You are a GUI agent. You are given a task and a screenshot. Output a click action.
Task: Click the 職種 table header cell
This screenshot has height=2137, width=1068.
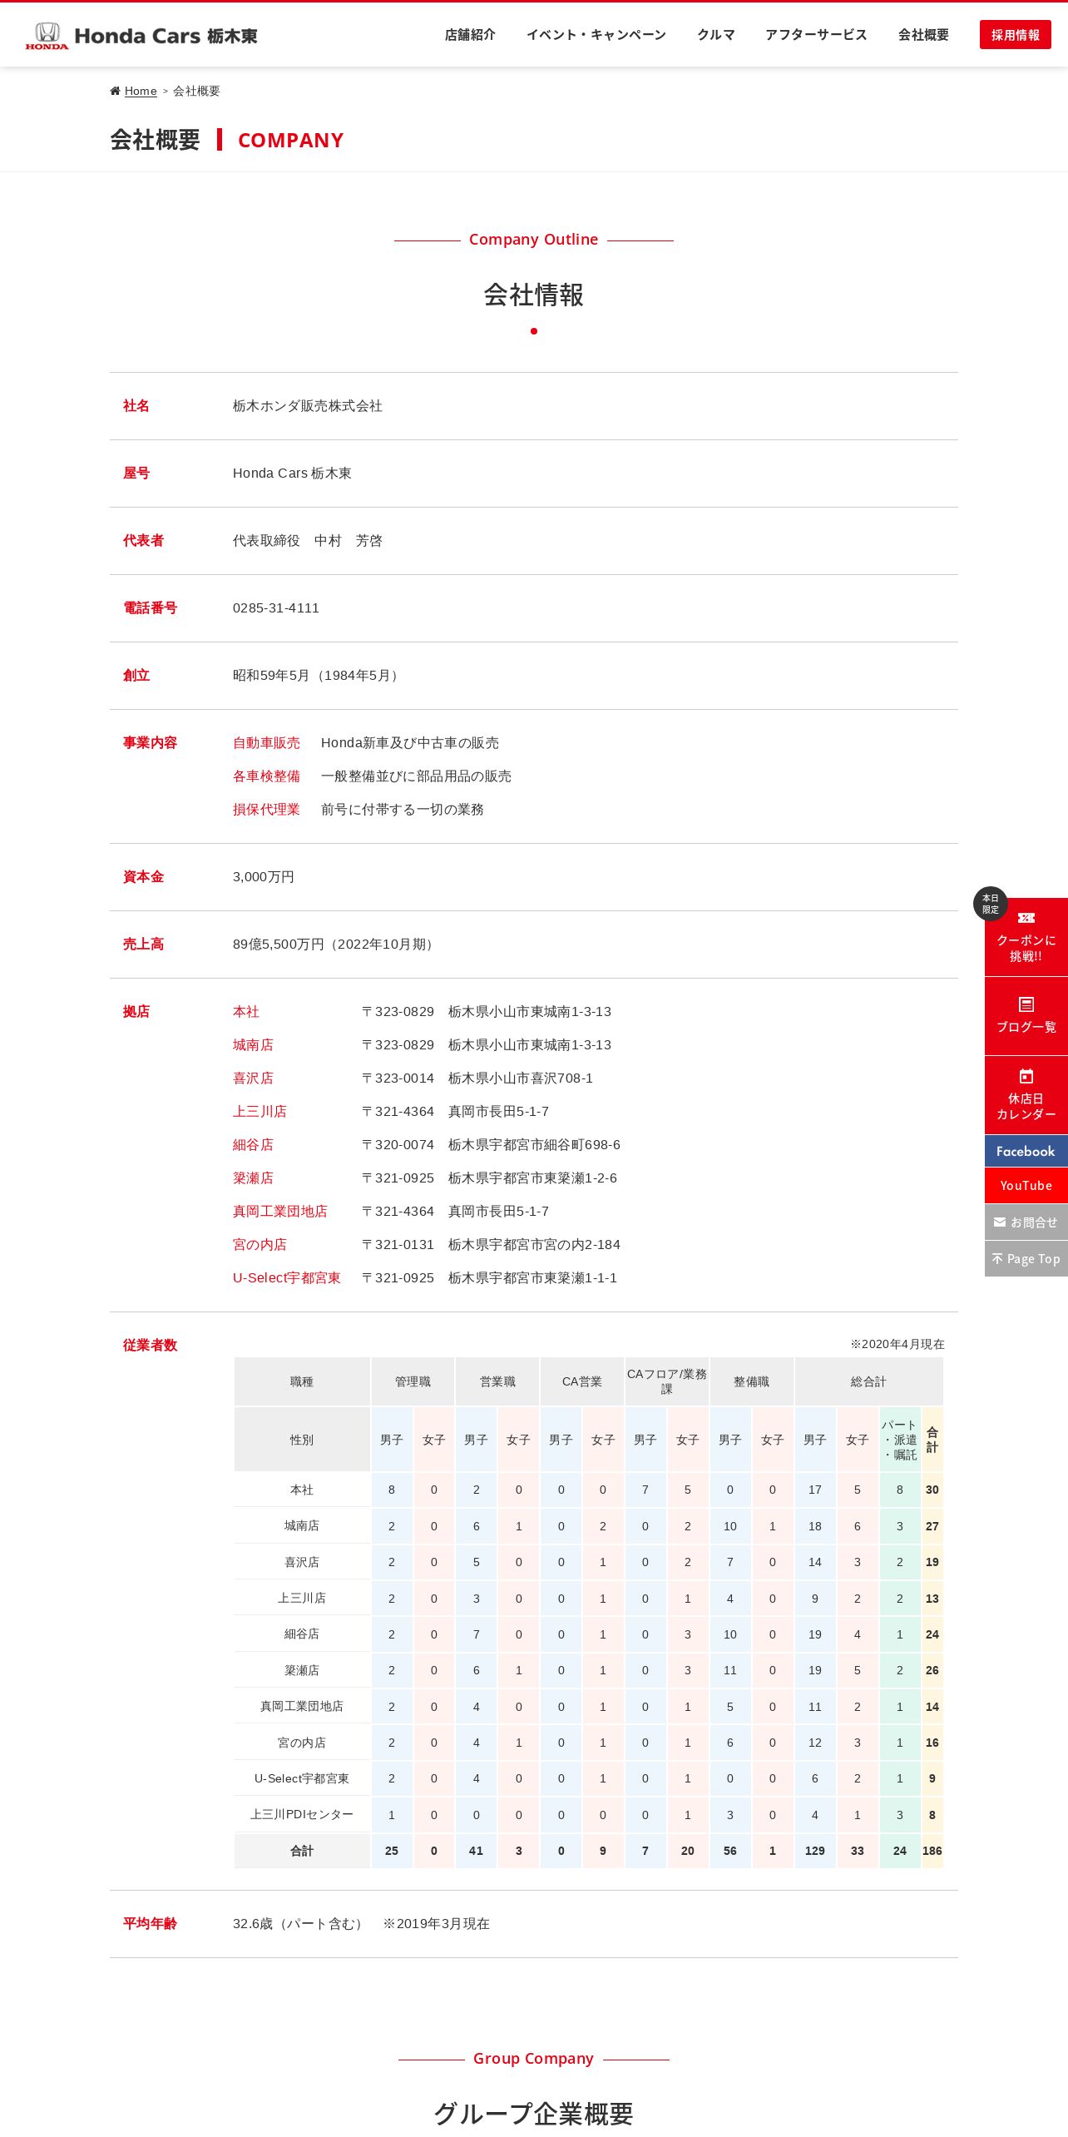(302, 1381)
